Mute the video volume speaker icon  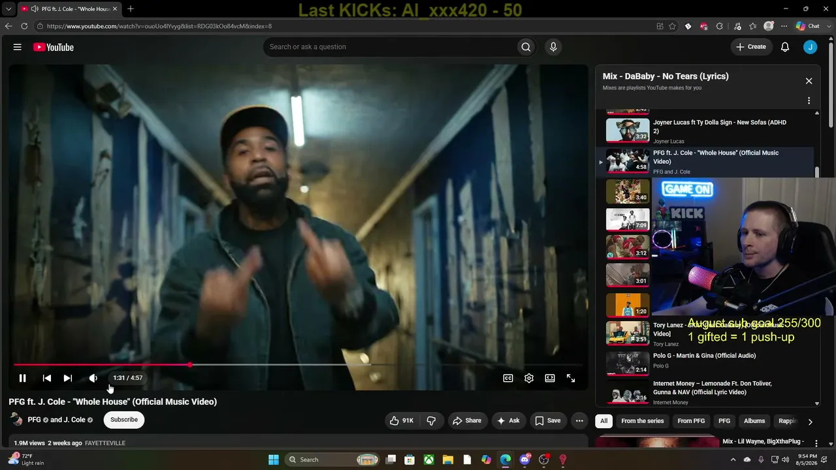[x=93, y=378]
